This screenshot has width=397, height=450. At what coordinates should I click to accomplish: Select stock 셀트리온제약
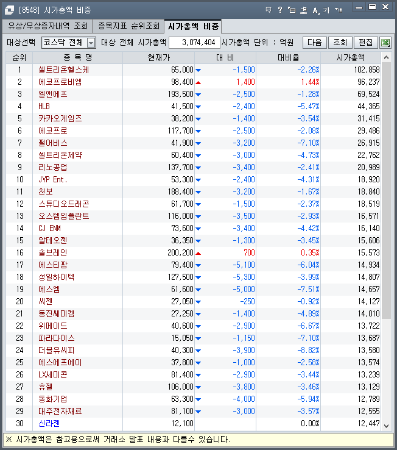(60, 155)
